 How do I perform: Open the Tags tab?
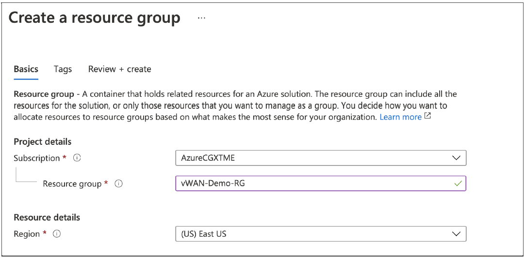coord(63,69)
